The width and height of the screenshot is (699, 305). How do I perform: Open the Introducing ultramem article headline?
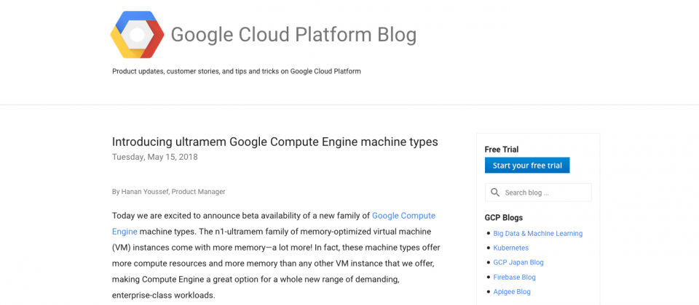(275, 142)
